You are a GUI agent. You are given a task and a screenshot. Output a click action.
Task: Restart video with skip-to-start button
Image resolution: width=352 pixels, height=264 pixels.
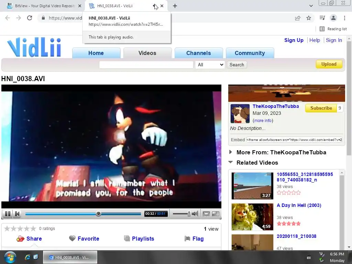(17, 214)
